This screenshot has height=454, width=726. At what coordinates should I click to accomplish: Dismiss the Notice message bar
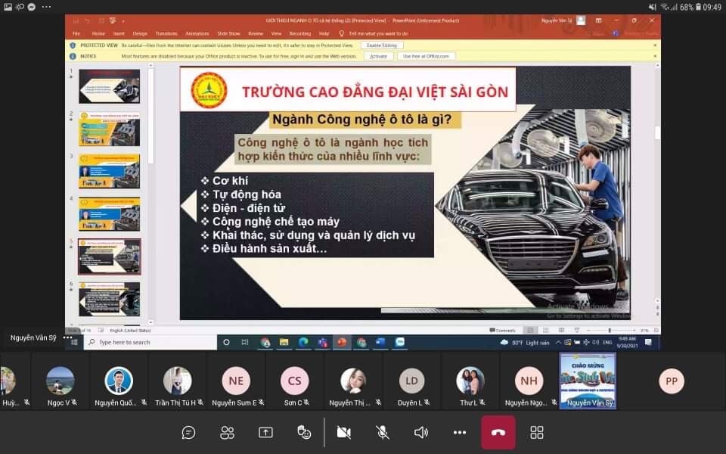tap(655, 56)
